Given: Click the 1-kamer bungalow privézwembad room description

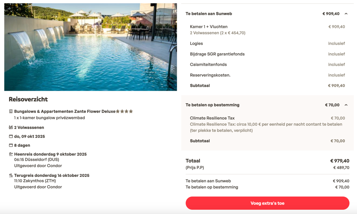Looking at the screenshot, I should [50, 118].
